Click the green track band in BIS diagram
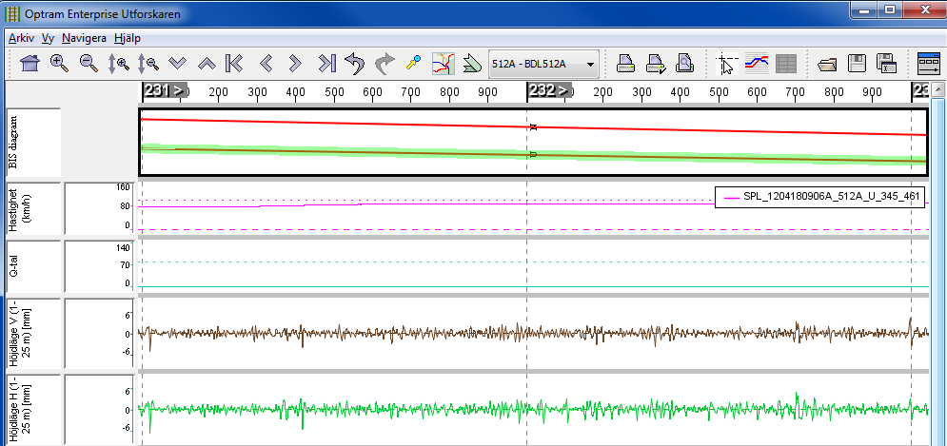 click(534, 154)
